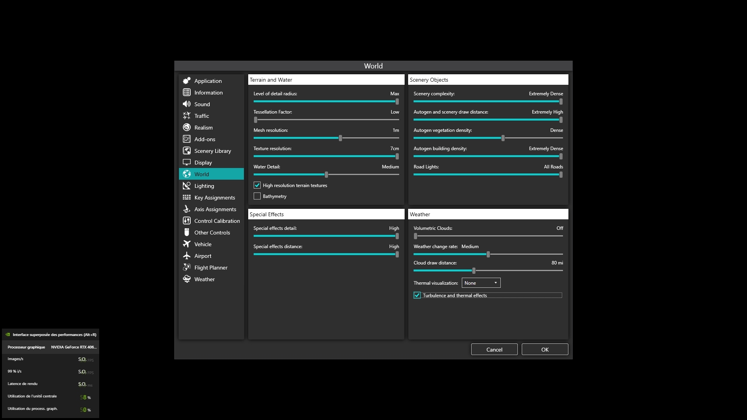Open the Axis Assignments joystick icon
Image resolution: width=747 pixels, height=420 pixels.
tap(187, 209)
